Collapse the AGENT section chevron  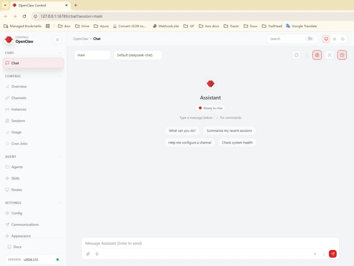tap(60, 157)
